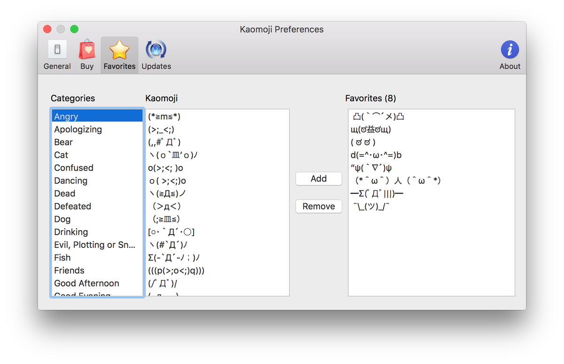564x364 pixels.
Task: Select the (ﾉﾟДﾟ)ﾉ kaomoji
Action: pos(218,283)
